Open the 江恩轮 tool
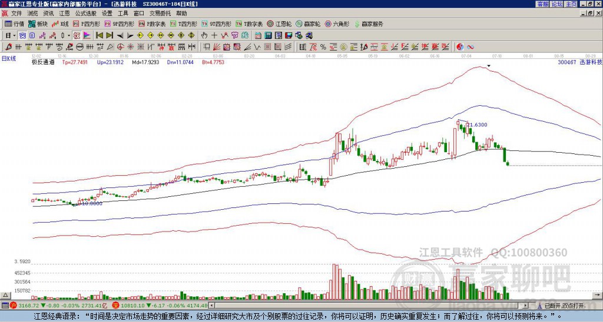This screenshot has width=603, height=322. 279,24
